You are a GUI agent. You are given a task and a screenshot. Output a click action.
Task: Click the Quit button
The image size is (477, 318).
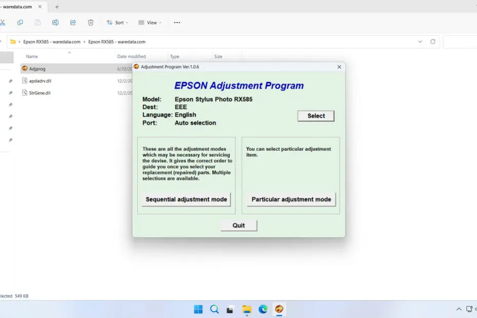point(239,226)
